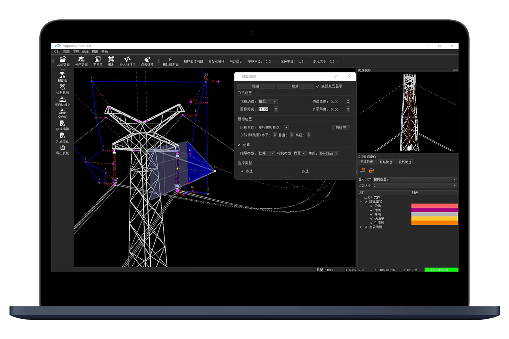Open the 飞机动作 dropdown showing 拍照
The image size is (509, 339).
click(268, 101)
